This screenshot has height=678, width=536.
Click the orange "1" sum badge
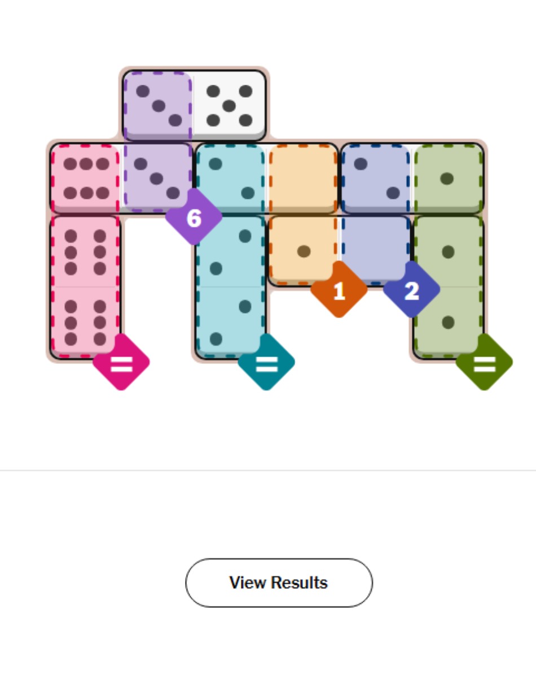(x=339, y=290)
